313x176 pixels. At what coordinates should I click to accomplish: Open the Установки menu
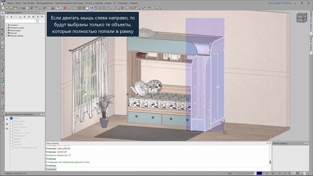[x=122, y=3]
